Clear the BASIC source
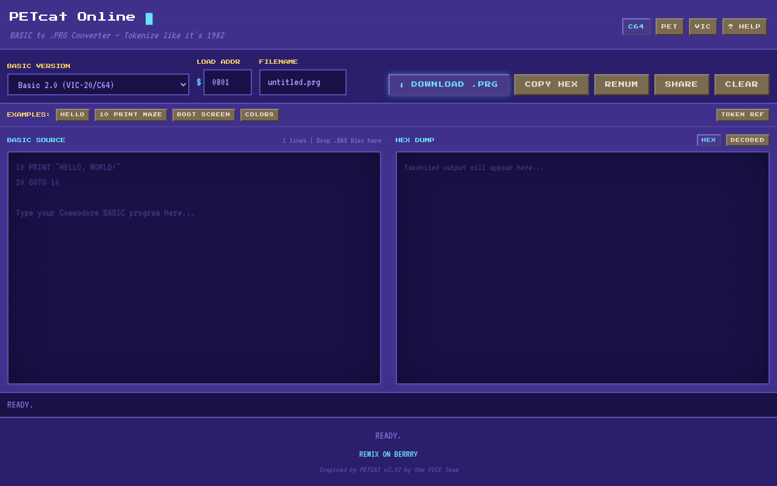This screenshot has width=777, height=486. [x=742, y=84]
